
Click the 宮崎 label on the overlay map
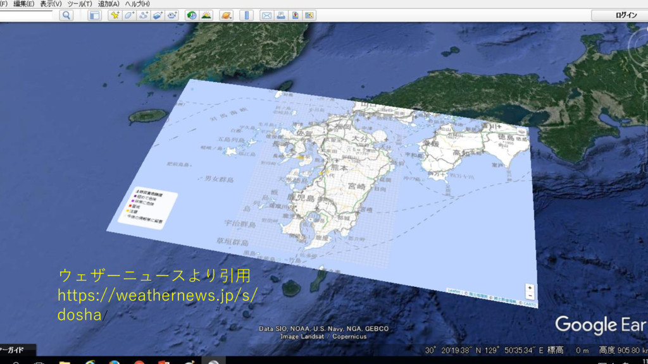point(357,186)
